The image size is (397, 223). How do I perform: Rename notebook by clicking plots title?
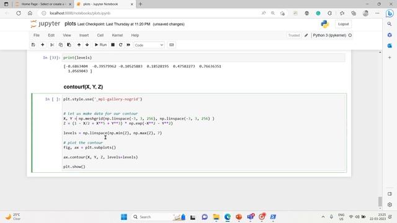(x=70, y=24)
